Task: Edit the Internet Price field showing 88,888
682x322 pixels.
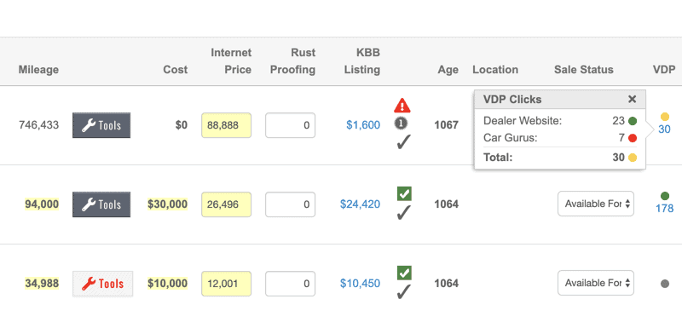Action: click(x=226, y=125)
